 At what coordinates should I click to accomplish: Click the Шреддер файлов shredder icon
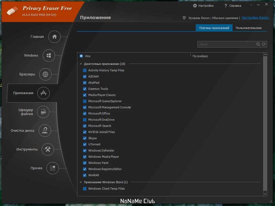point(43,112)
